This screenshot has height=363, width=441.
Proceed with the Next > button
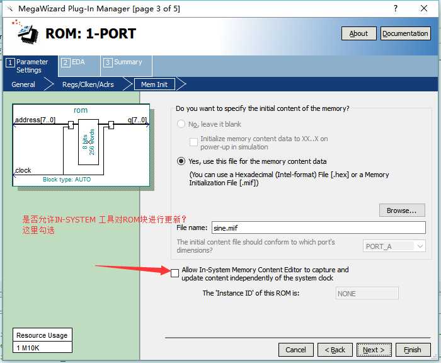(374, 350)
